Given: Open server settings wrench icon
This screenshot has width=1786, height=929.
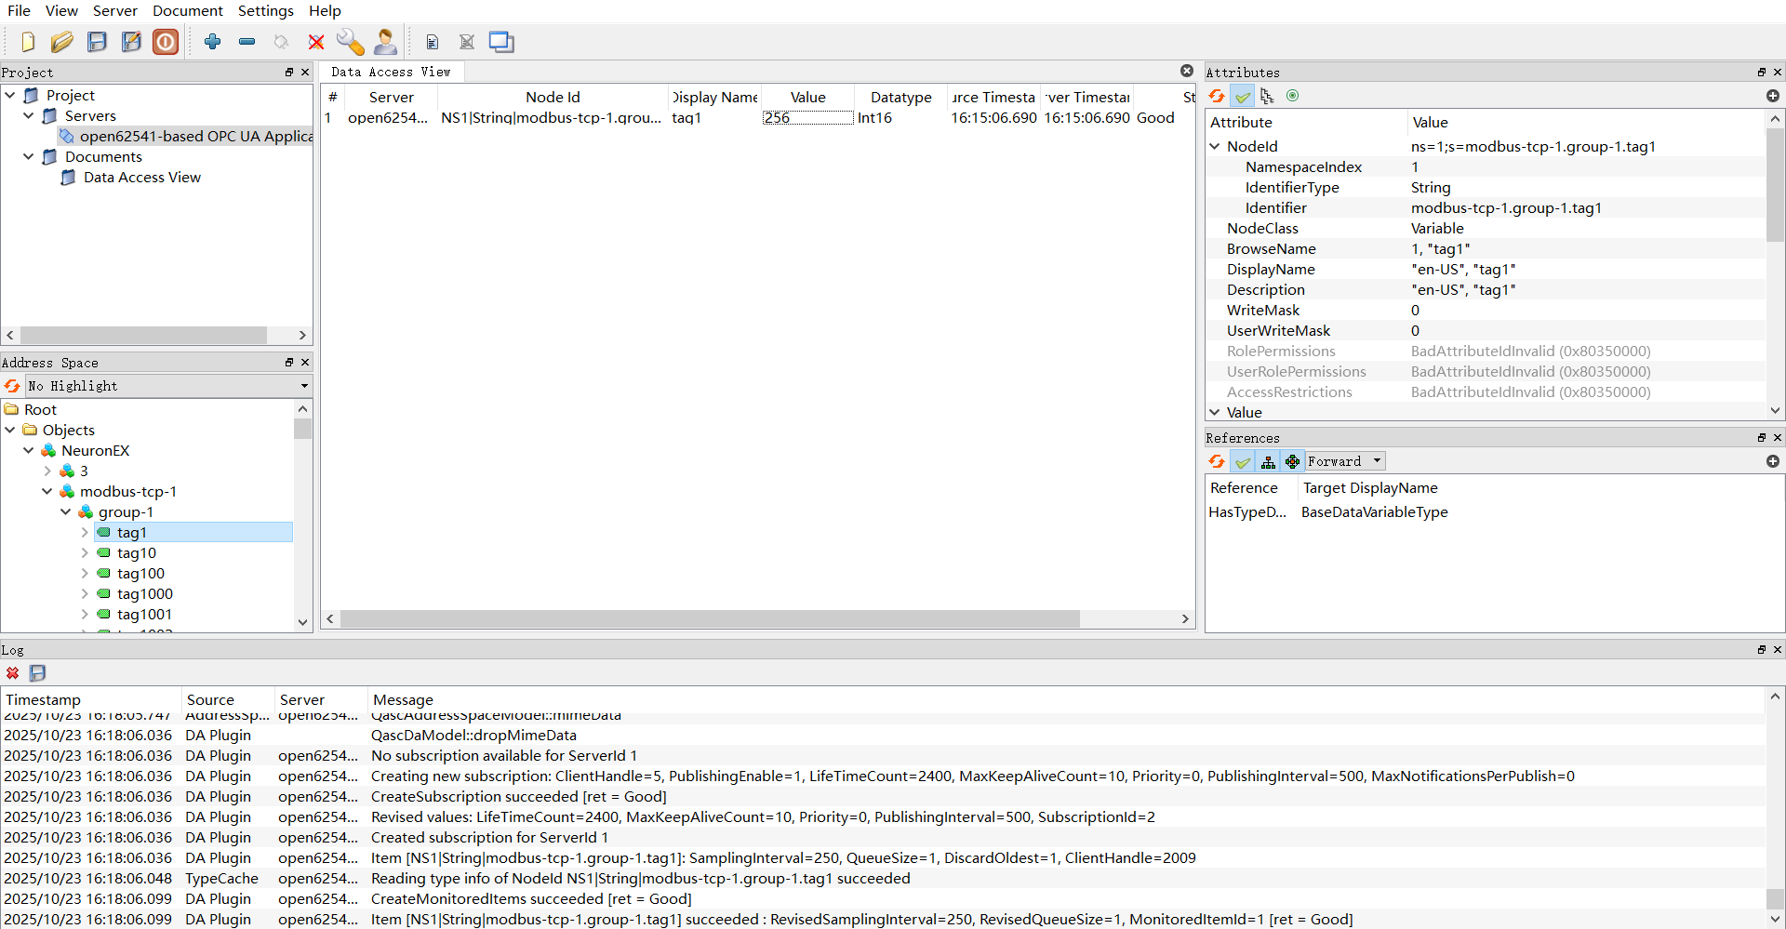Looking at the screenshot, I should coord(350,42).
